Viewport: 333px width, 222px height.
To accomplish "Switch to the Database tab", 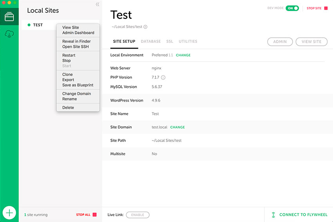I will [150, 42].
